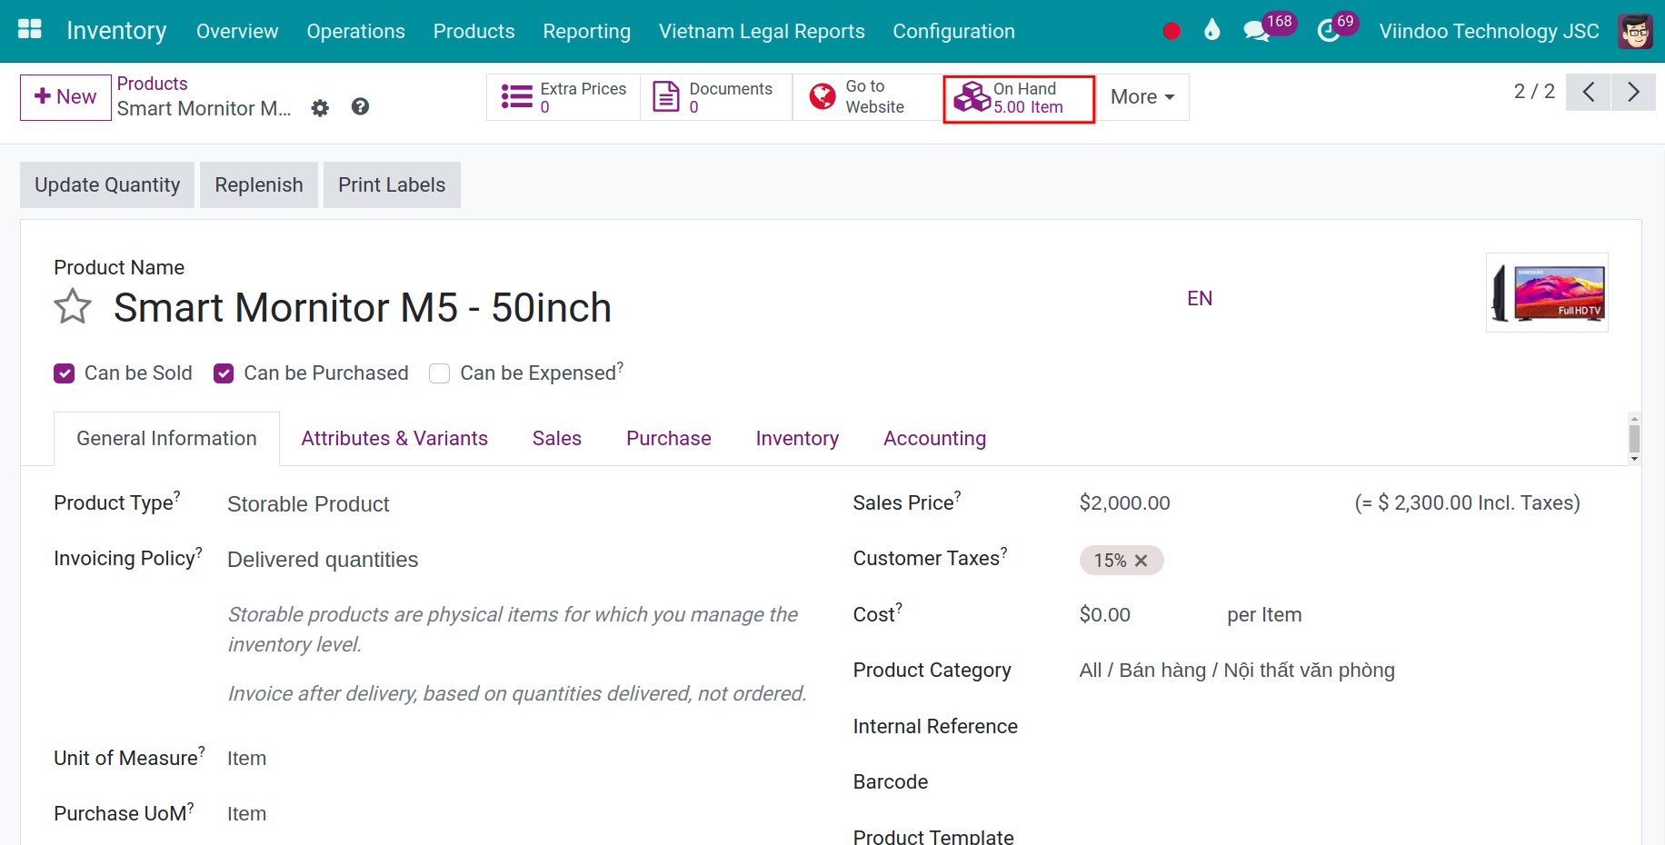Open Product Category dropdown field
This screenshot has width=1665, height=845.
(x=1237, y=671)
